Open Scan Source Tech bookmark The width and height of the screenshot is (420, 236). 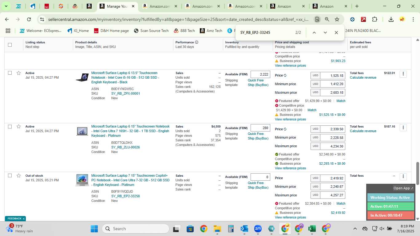[x=151, y=31]
